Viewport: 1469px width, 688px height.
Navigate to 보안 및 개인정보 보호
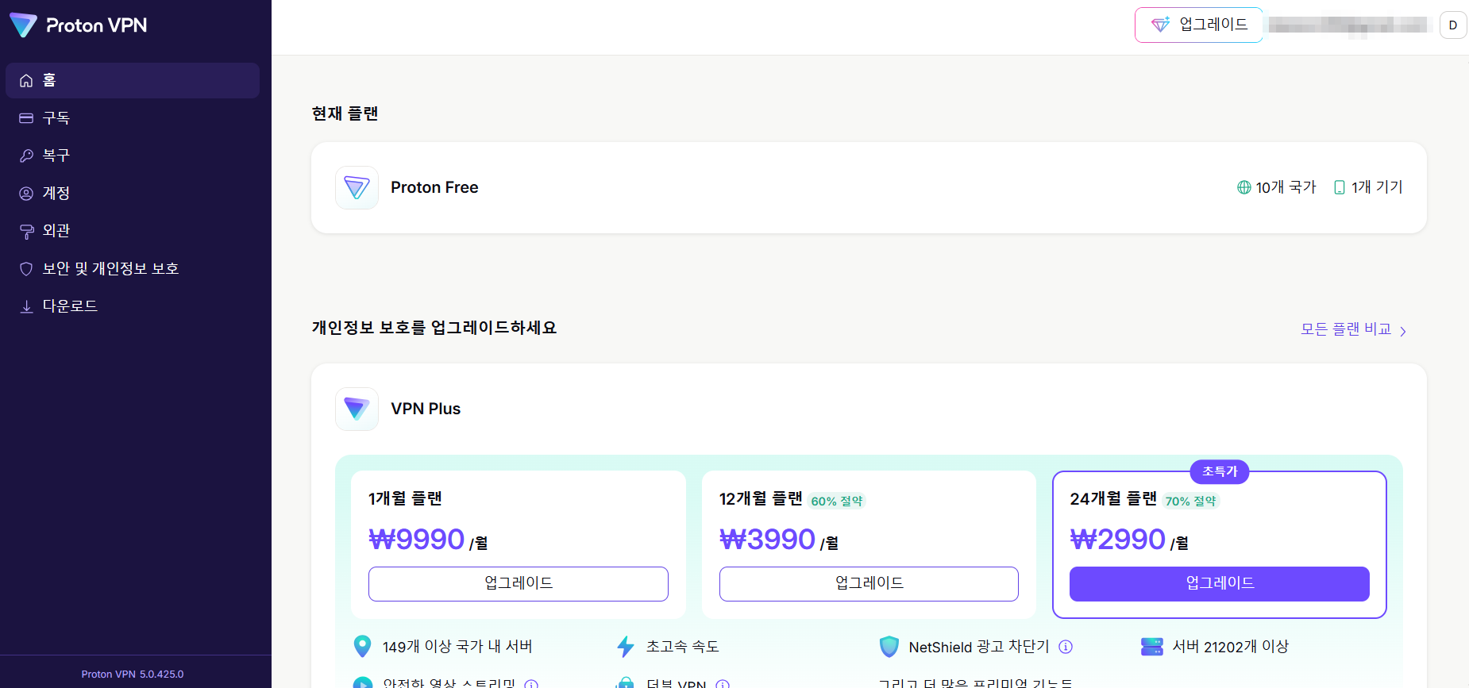point(133,268)
